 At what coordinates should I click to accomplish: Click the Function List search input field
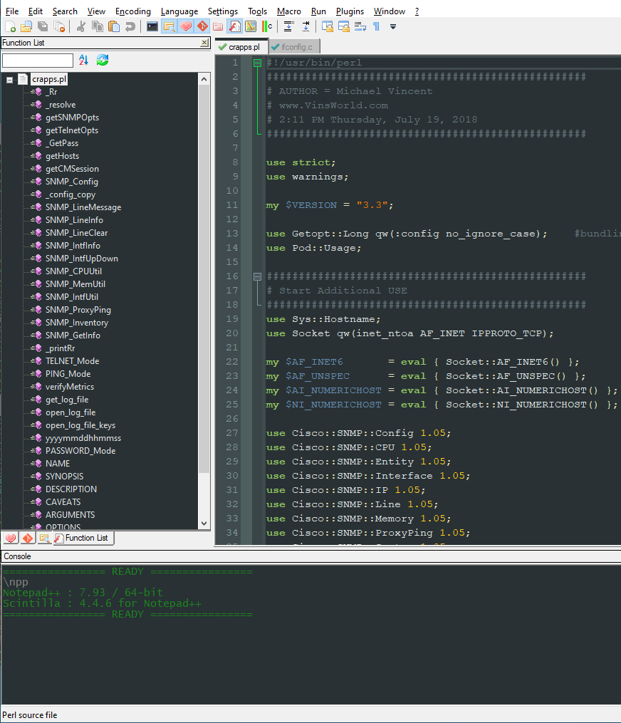[x=37, y=61]
